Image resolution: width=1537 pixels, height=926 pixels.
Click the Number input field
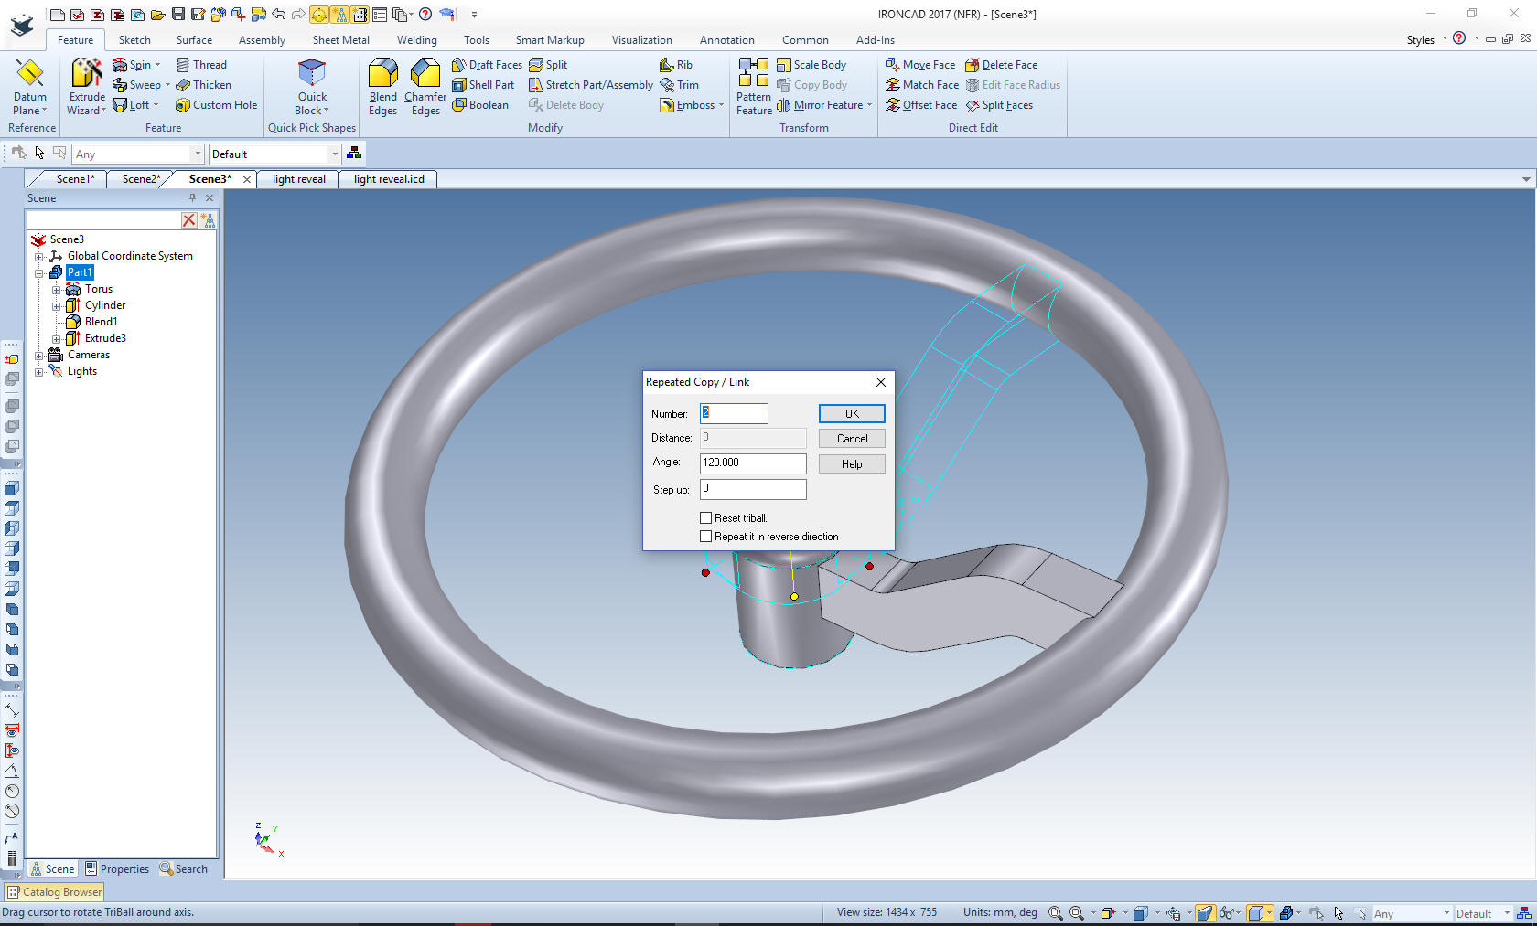(x=734, y=413)
